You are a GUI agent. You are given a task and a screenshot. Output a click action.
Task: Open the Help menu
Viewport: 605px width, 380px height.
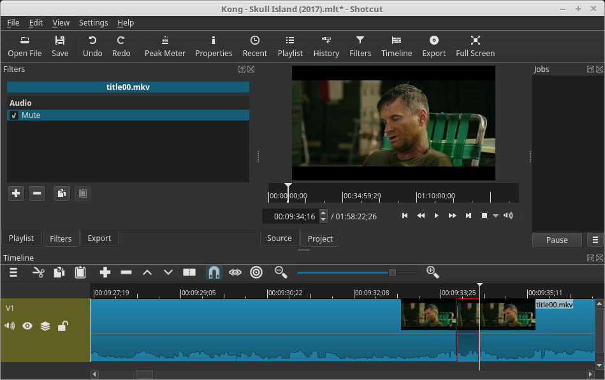pyautogui.click(x=126, y=23)
